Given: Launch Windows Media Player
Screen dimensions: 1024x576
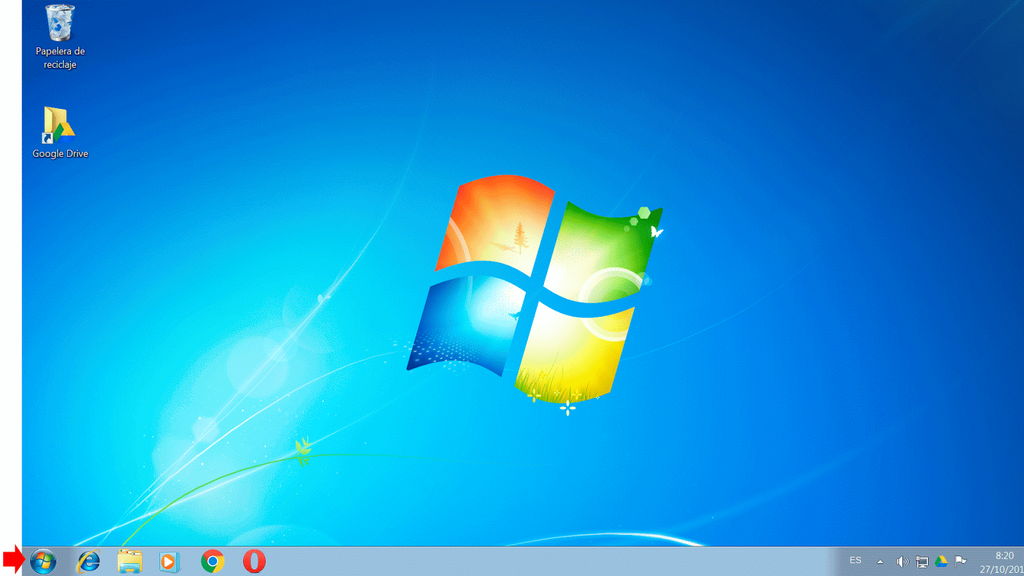Looking at the screenshot, I should click(x=170, y=561).
